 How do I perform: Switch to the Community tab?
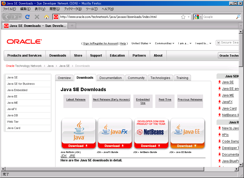click(136, 78)
